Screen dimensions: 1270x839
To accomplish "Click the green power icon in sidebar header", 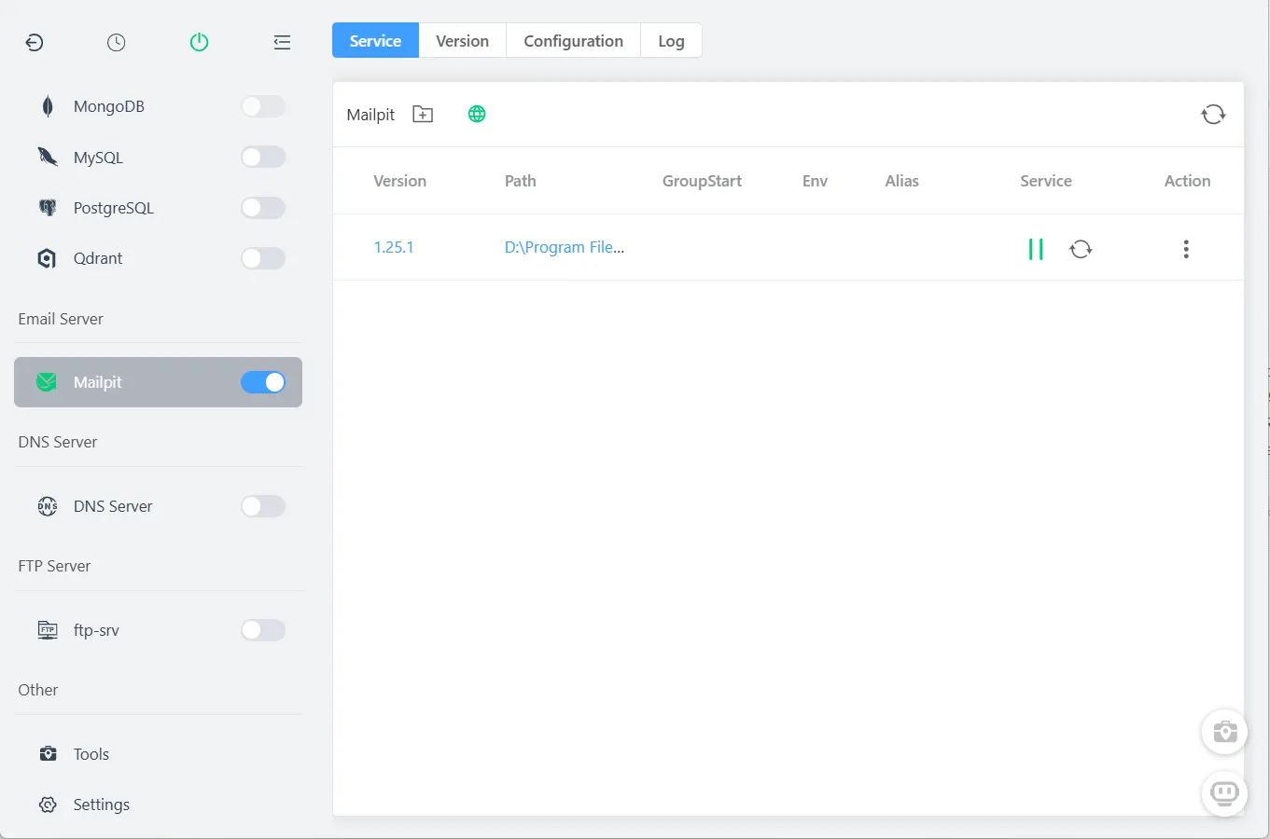I will click(199, 42).
